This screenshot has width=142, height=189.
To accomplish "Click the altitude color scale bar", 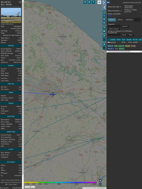I will tap(60, 183).
